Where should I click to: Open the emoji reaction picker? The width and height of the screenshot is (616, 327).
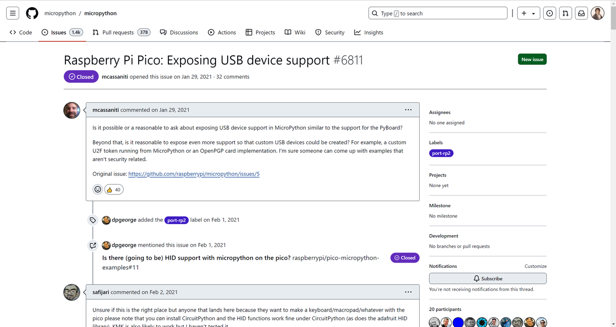tap(98, 189)
